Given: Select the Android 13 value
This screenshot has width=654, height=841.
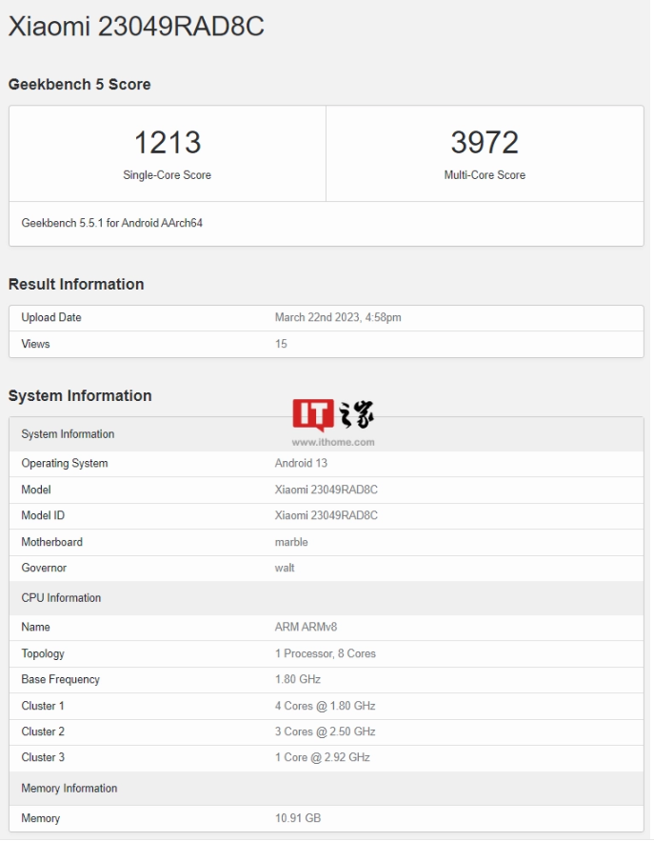Looking at the screenshot, I should click(x=301, y=464).
